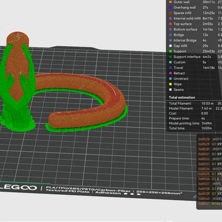Select the Travel time 16m18s
222x222 pixels.
pos(209,68)
